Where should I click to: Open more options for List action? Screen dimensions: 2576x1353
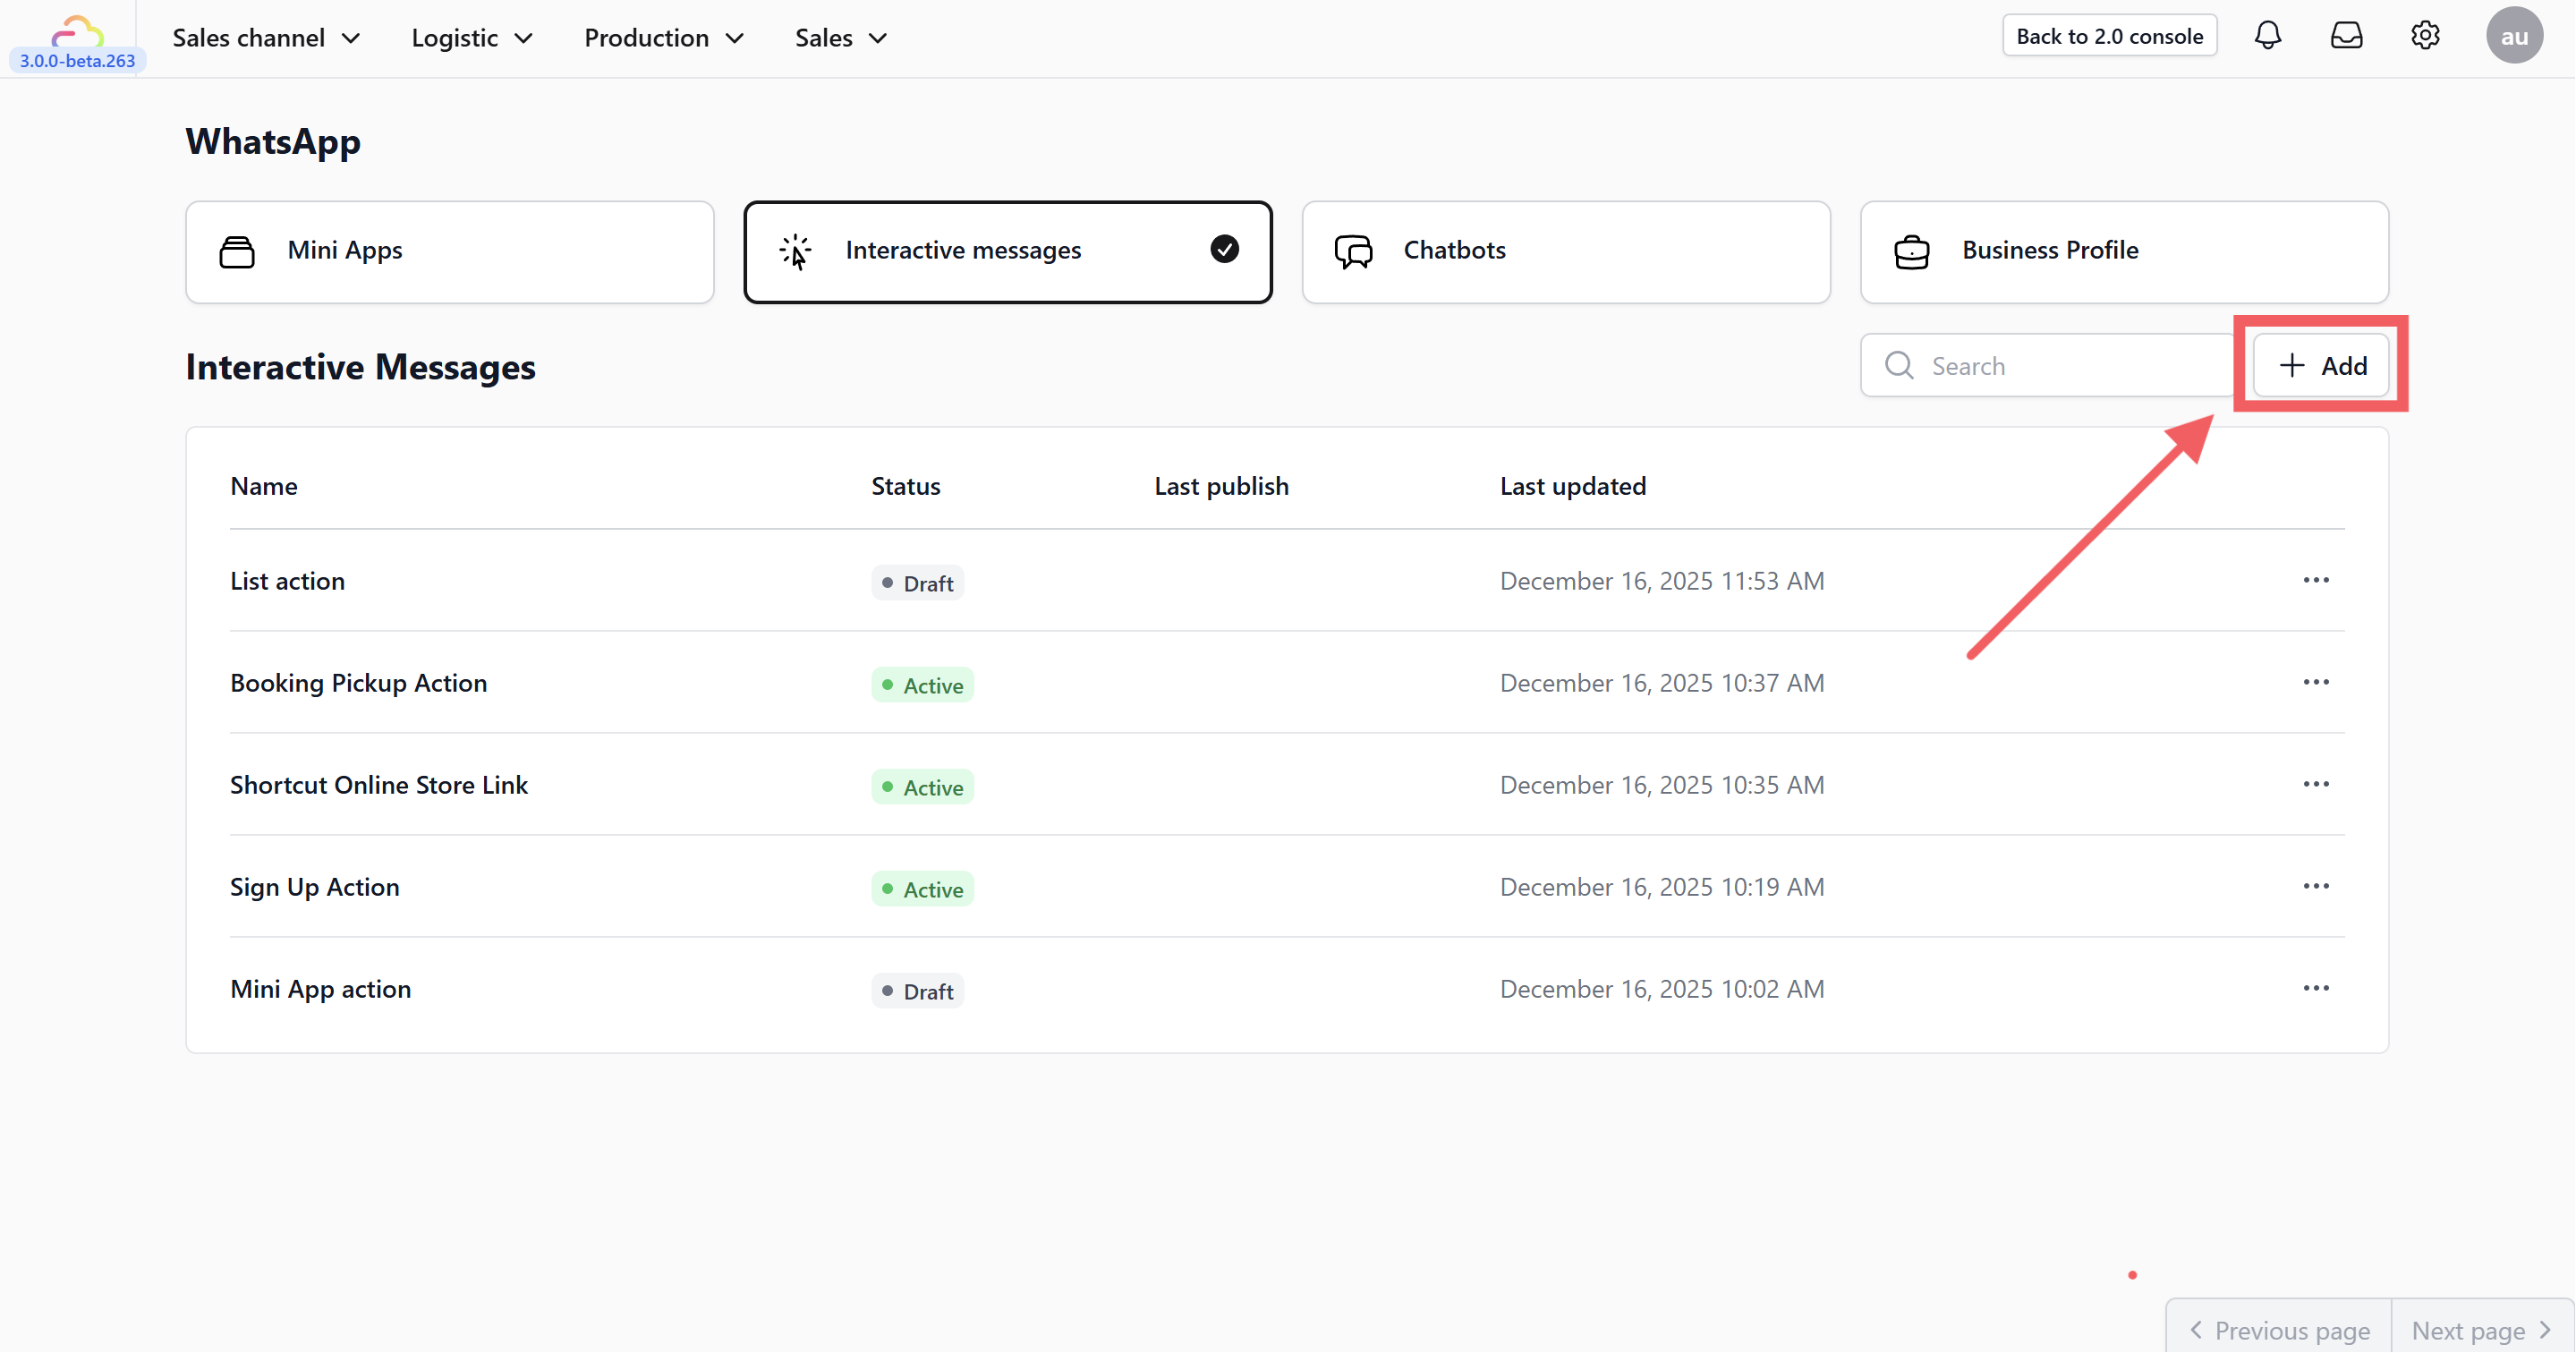pyautogui.click(x=2316, y=580)
